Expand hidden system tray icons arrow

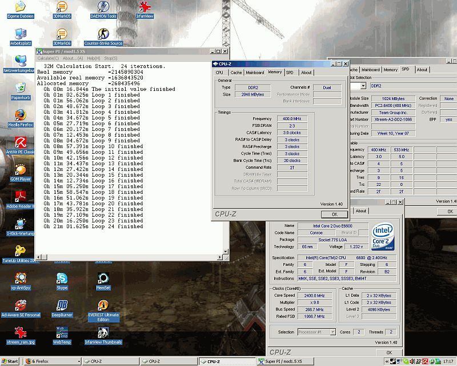(x=387, y=361)
